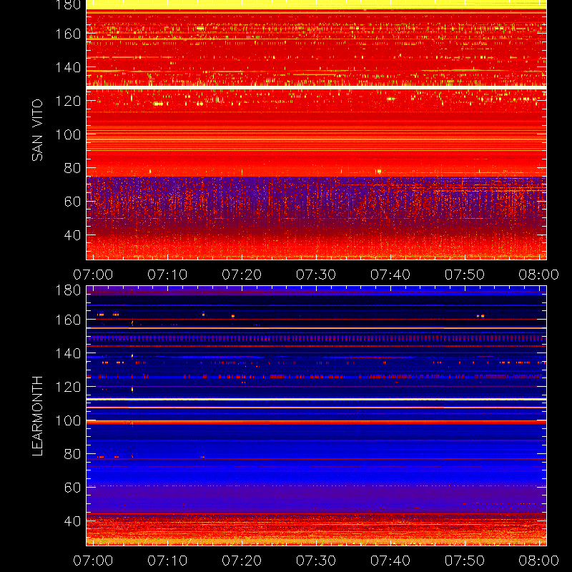The image size is (572, 572).
Task: Pick the 140 frequency tick in LEARMONTH plot
Action: pos(68,353)
